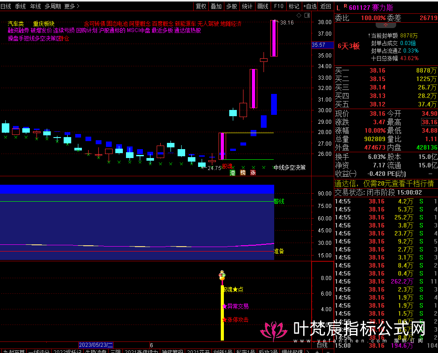Open F10 company information
The height and width of the screenshot is (353, 438).
click(279, 6)
